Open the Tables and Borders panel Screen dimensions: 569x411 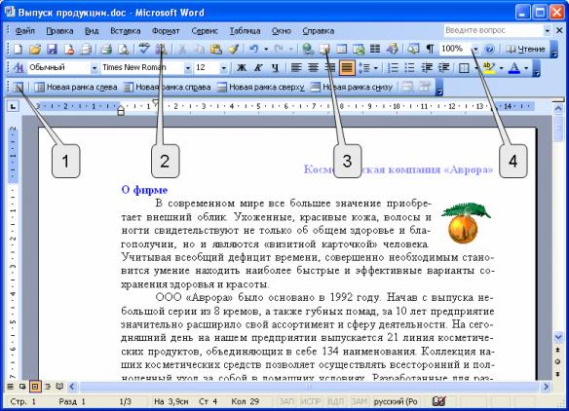325,49
